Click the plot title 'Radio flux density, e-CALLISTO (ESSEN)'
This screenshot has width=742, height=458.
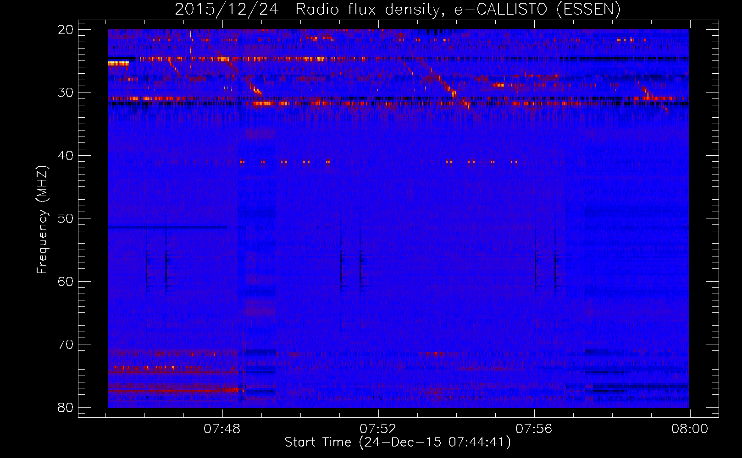point(458,9)
